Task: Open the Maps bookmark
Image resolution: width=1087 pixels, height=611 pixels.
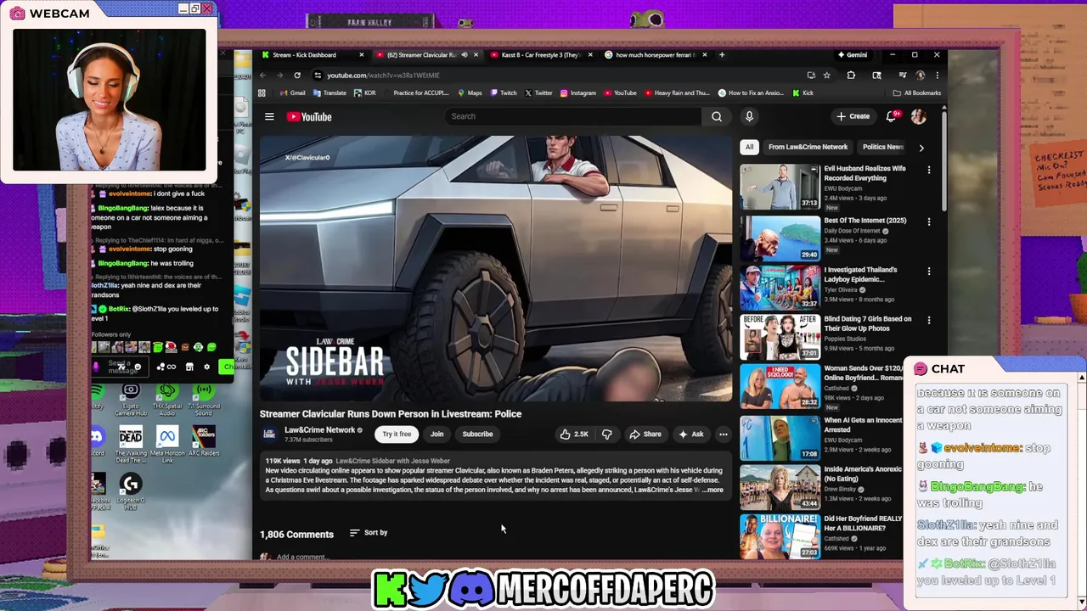Action: tap(470, 92)
